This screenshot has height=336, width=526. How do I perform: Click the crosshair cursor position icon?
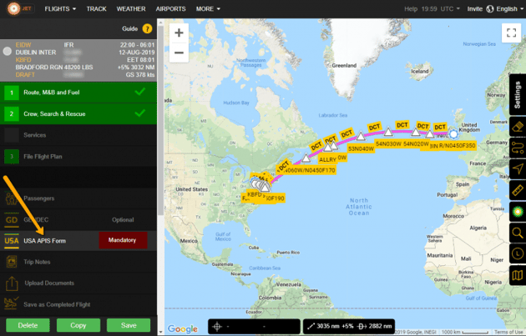pyautogui.click(x=217, y=326)
